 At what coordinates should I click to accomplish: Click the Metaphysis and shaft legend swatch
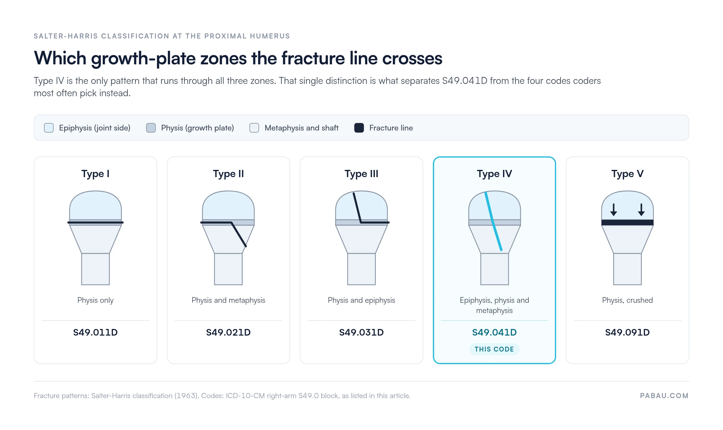tap(254, 128)
